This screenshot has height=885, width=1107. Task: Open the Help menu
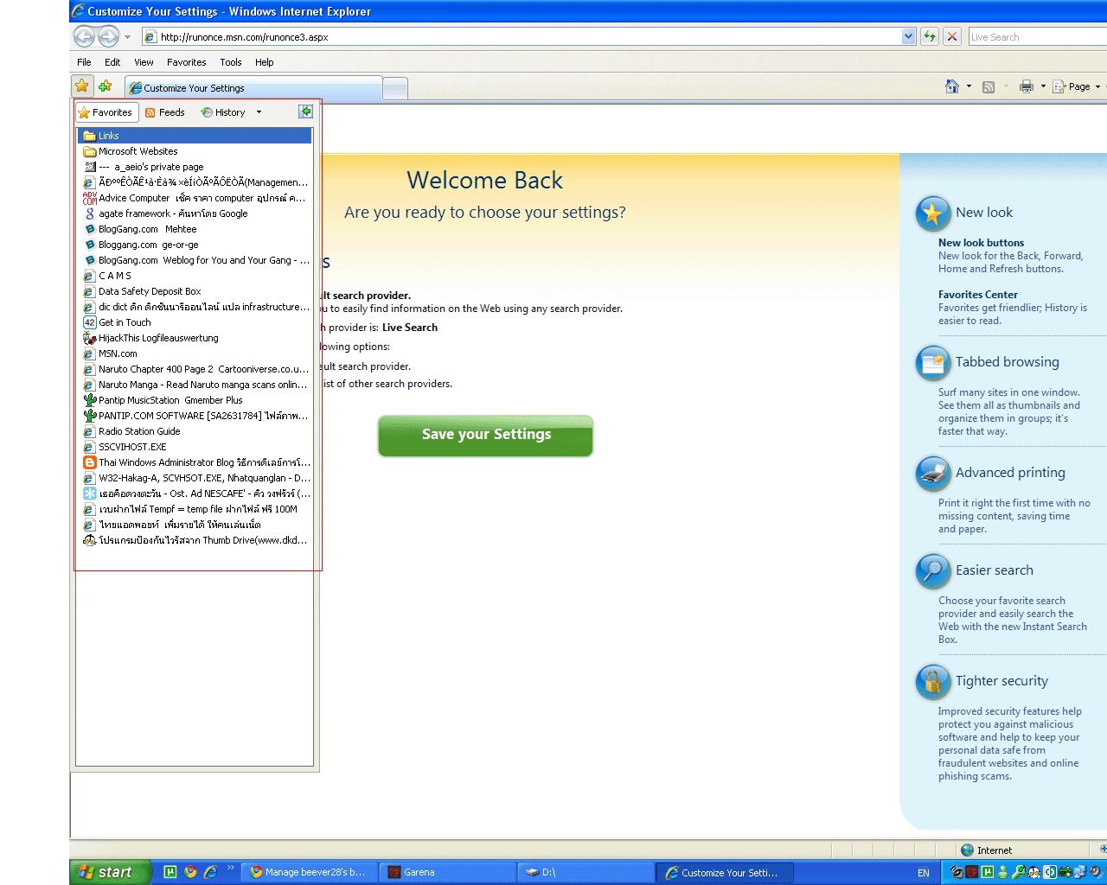[264, 62]
